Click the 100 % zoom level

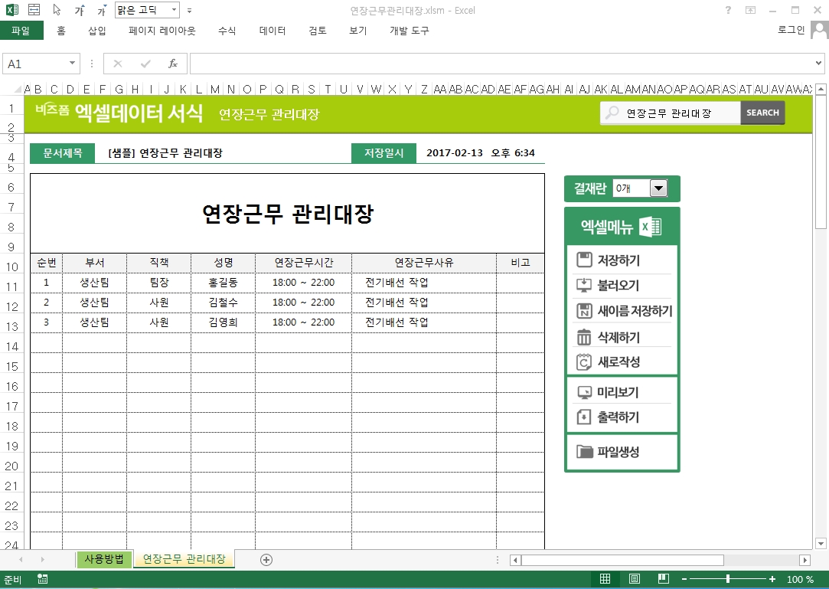point(801,580)
